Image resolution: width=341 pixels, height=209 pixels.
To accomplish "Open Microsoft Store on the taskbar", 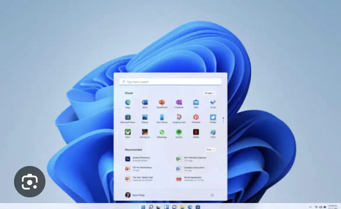I will tap(198, 207).
